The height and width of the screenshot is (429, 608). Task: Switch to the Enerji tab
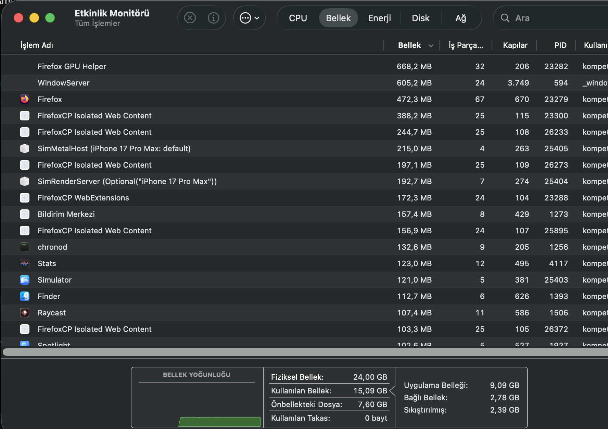[379, 18]
